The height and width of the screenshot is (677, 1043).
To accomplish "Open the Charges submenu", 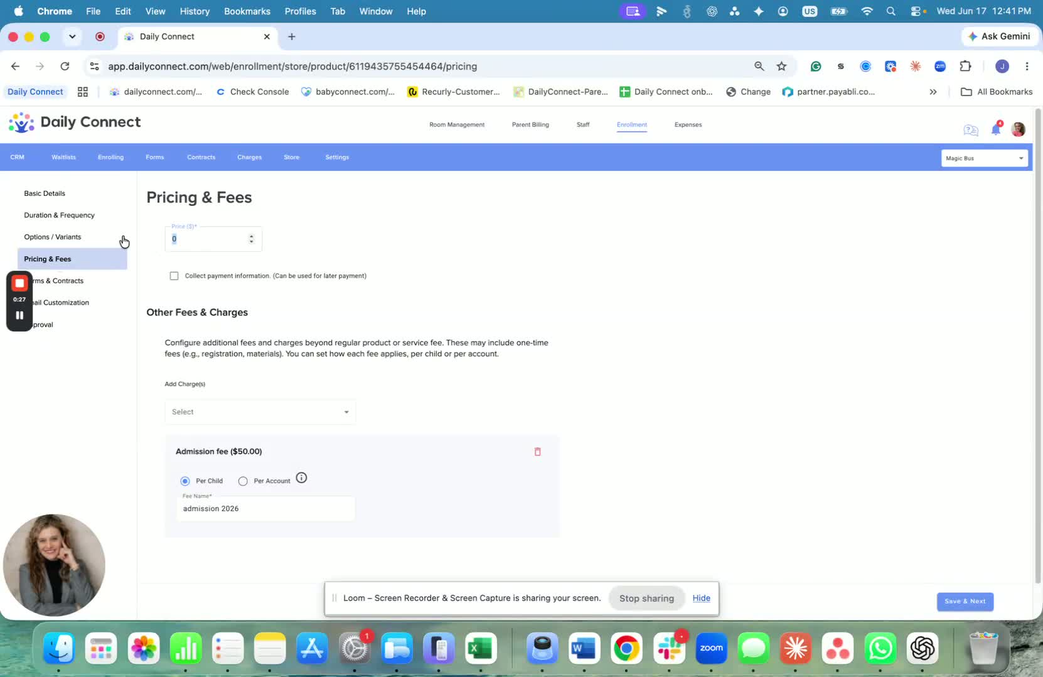I will pyautogui.click(x=249, y=157).
